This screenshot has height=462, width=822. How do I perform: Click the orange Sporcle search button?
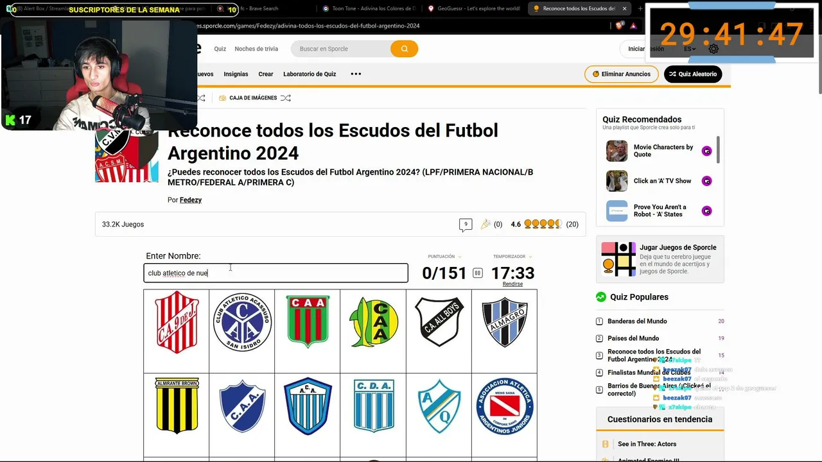tap(404, 49)
